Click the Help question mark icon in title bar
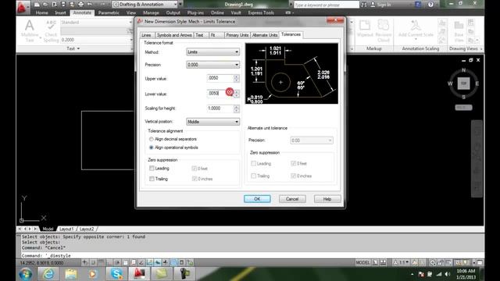This screenshot has width=500, height=281. tap(430, 5)
